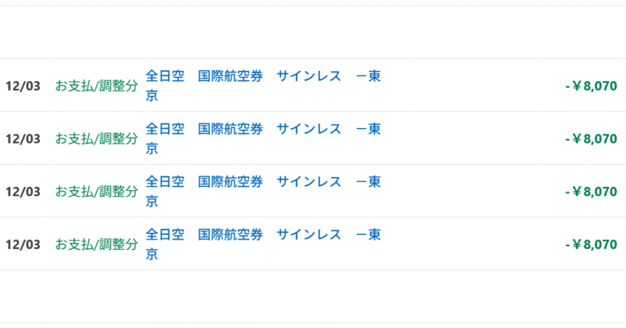The image size is (626, 328).
Task: Select the -¥8,070 amount in third row
Action: (x=591, y=192)
